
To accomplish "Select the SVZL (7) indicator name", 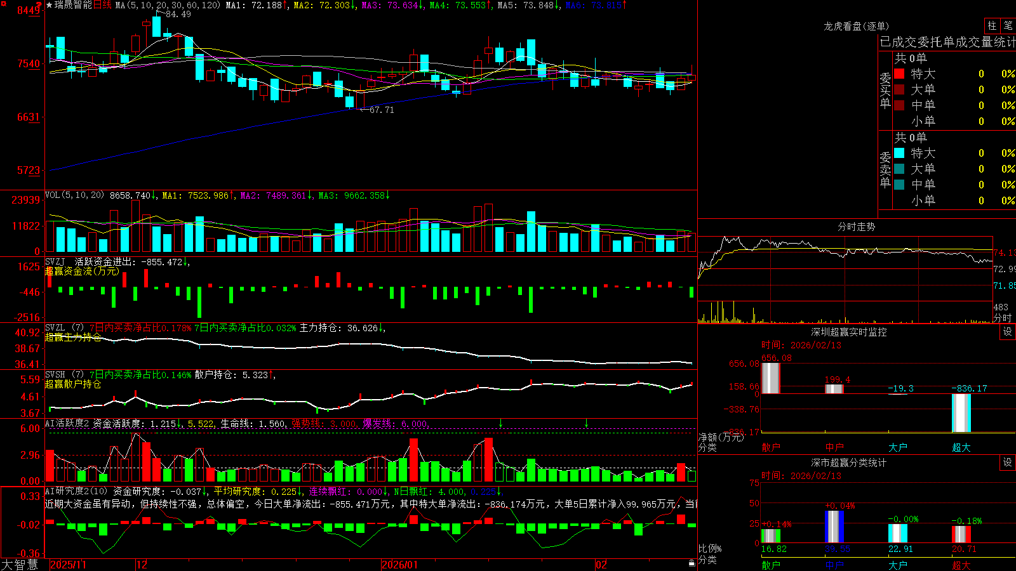I will [x=64, y=328].
